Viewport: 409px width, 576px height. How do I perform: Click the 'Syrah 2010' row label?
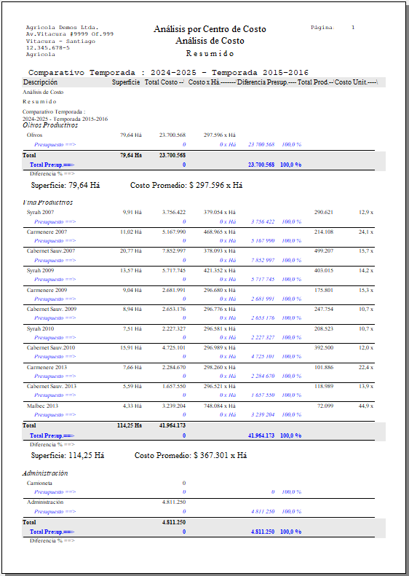coord(40,328)
